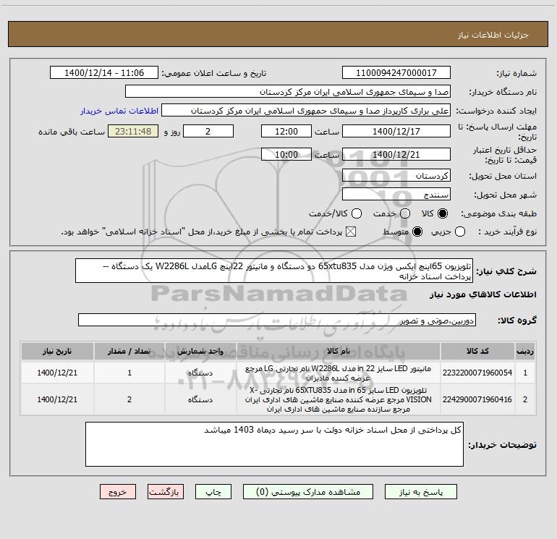Select the جزیی purchase type radio
This screenshot has width=557, height=539.
click(x=460, y=232)
